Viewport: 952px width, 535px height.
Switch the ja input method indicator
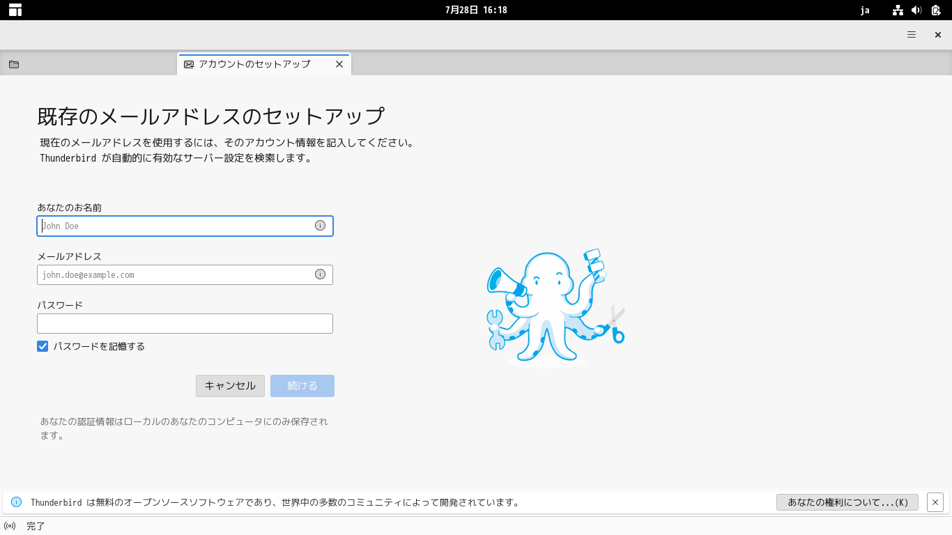tap(865, 10)
